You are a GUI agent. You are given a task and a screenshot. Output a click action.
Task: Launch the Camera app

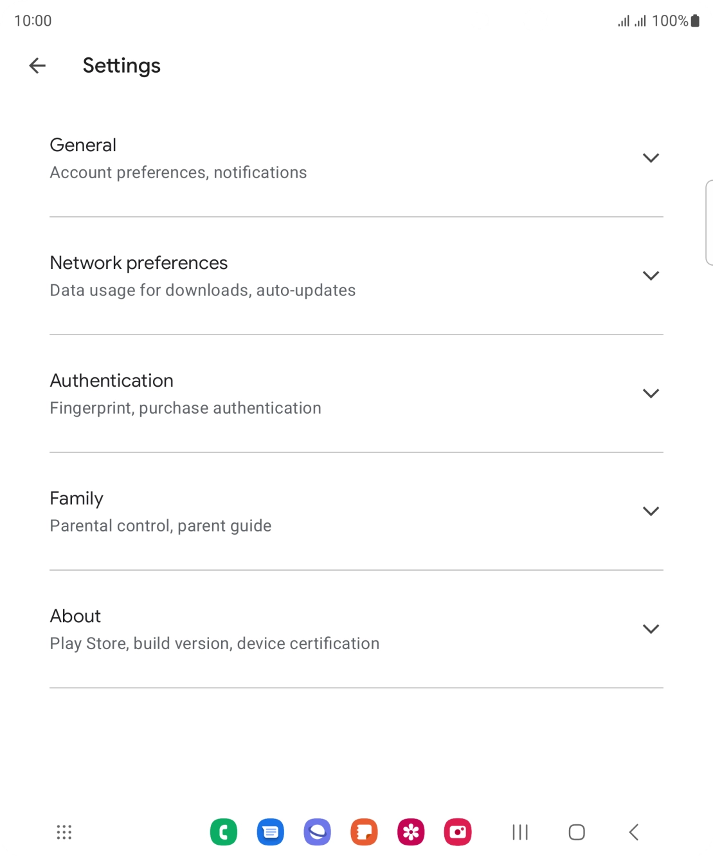click(457, 832)
